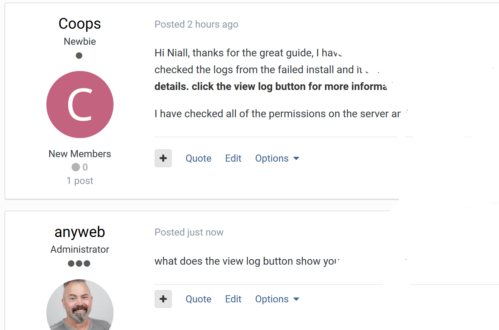Open the anyweb username profile link
Image resolution: width=499 pixels, height=330 pixels.
[x=80, y=232]
